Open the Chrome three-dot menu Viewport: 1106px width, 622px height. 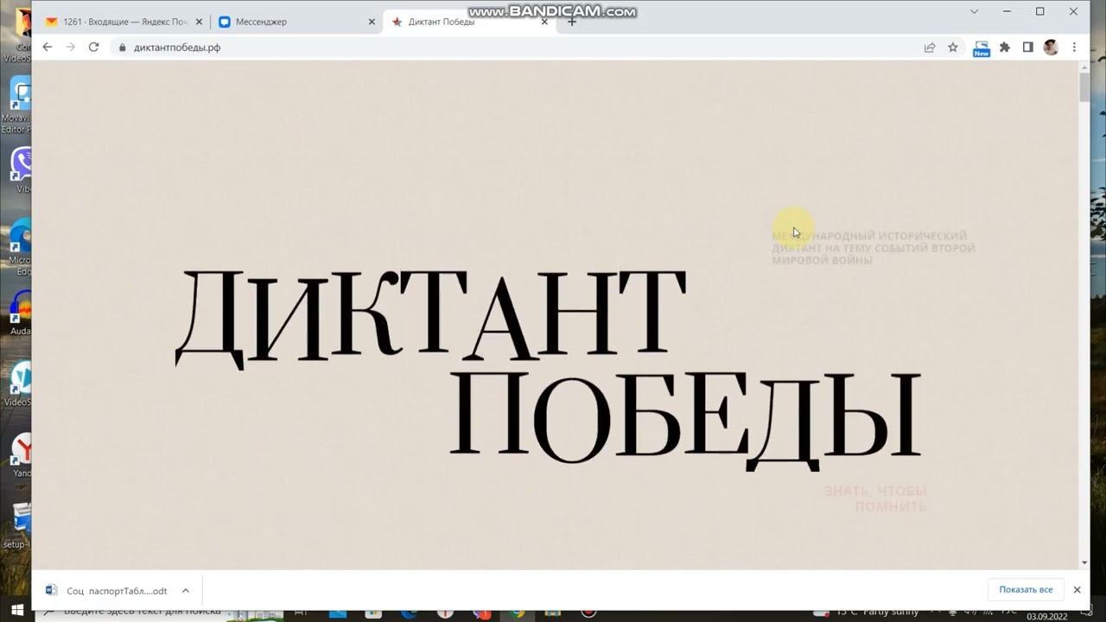coord(1074,48)
